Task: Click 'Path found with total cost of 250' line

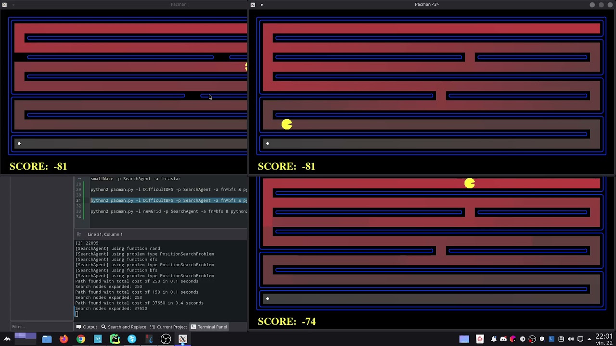Action: [x=137, y=281]
